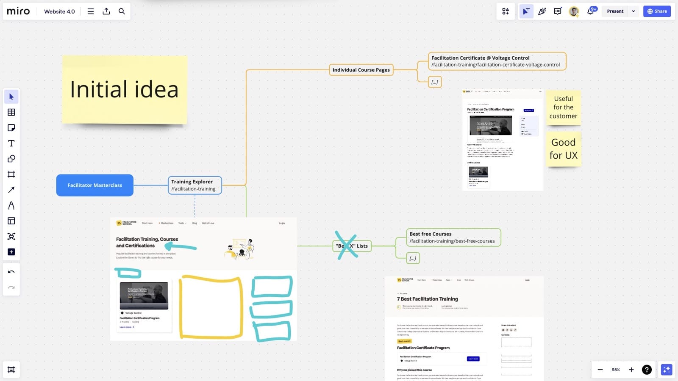Open the comments panel
This screenshot has width=678, height=381.
558,11
